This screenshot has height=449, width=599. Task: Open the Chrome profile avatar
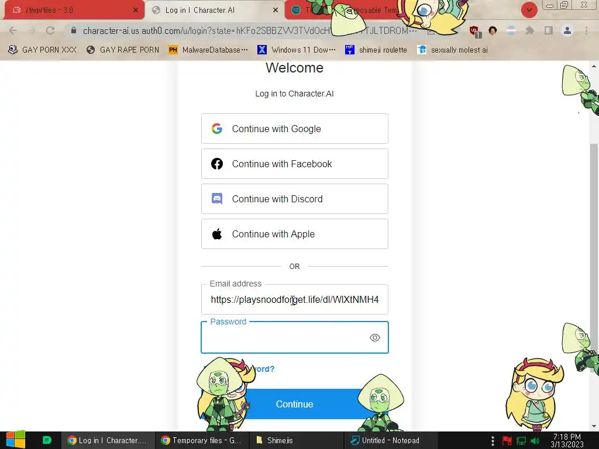(x=567, y=30)
